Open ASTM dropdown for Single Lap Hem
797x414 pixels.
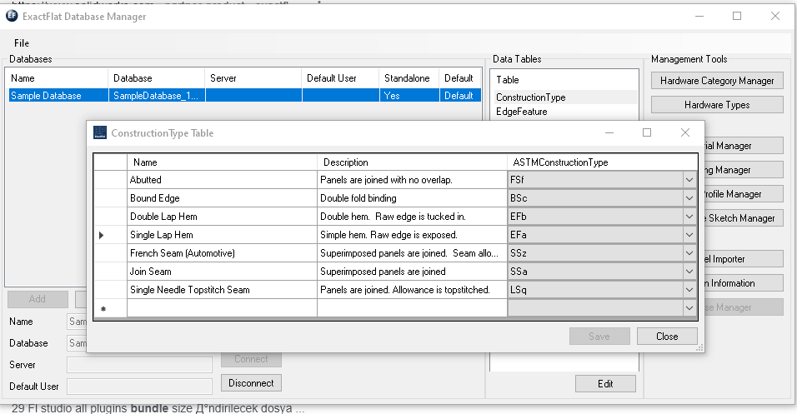click(689, 235)
